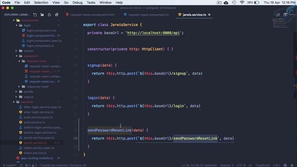
Task: Open after-login.service.spec.ts file
Action: tap(42, 107)
